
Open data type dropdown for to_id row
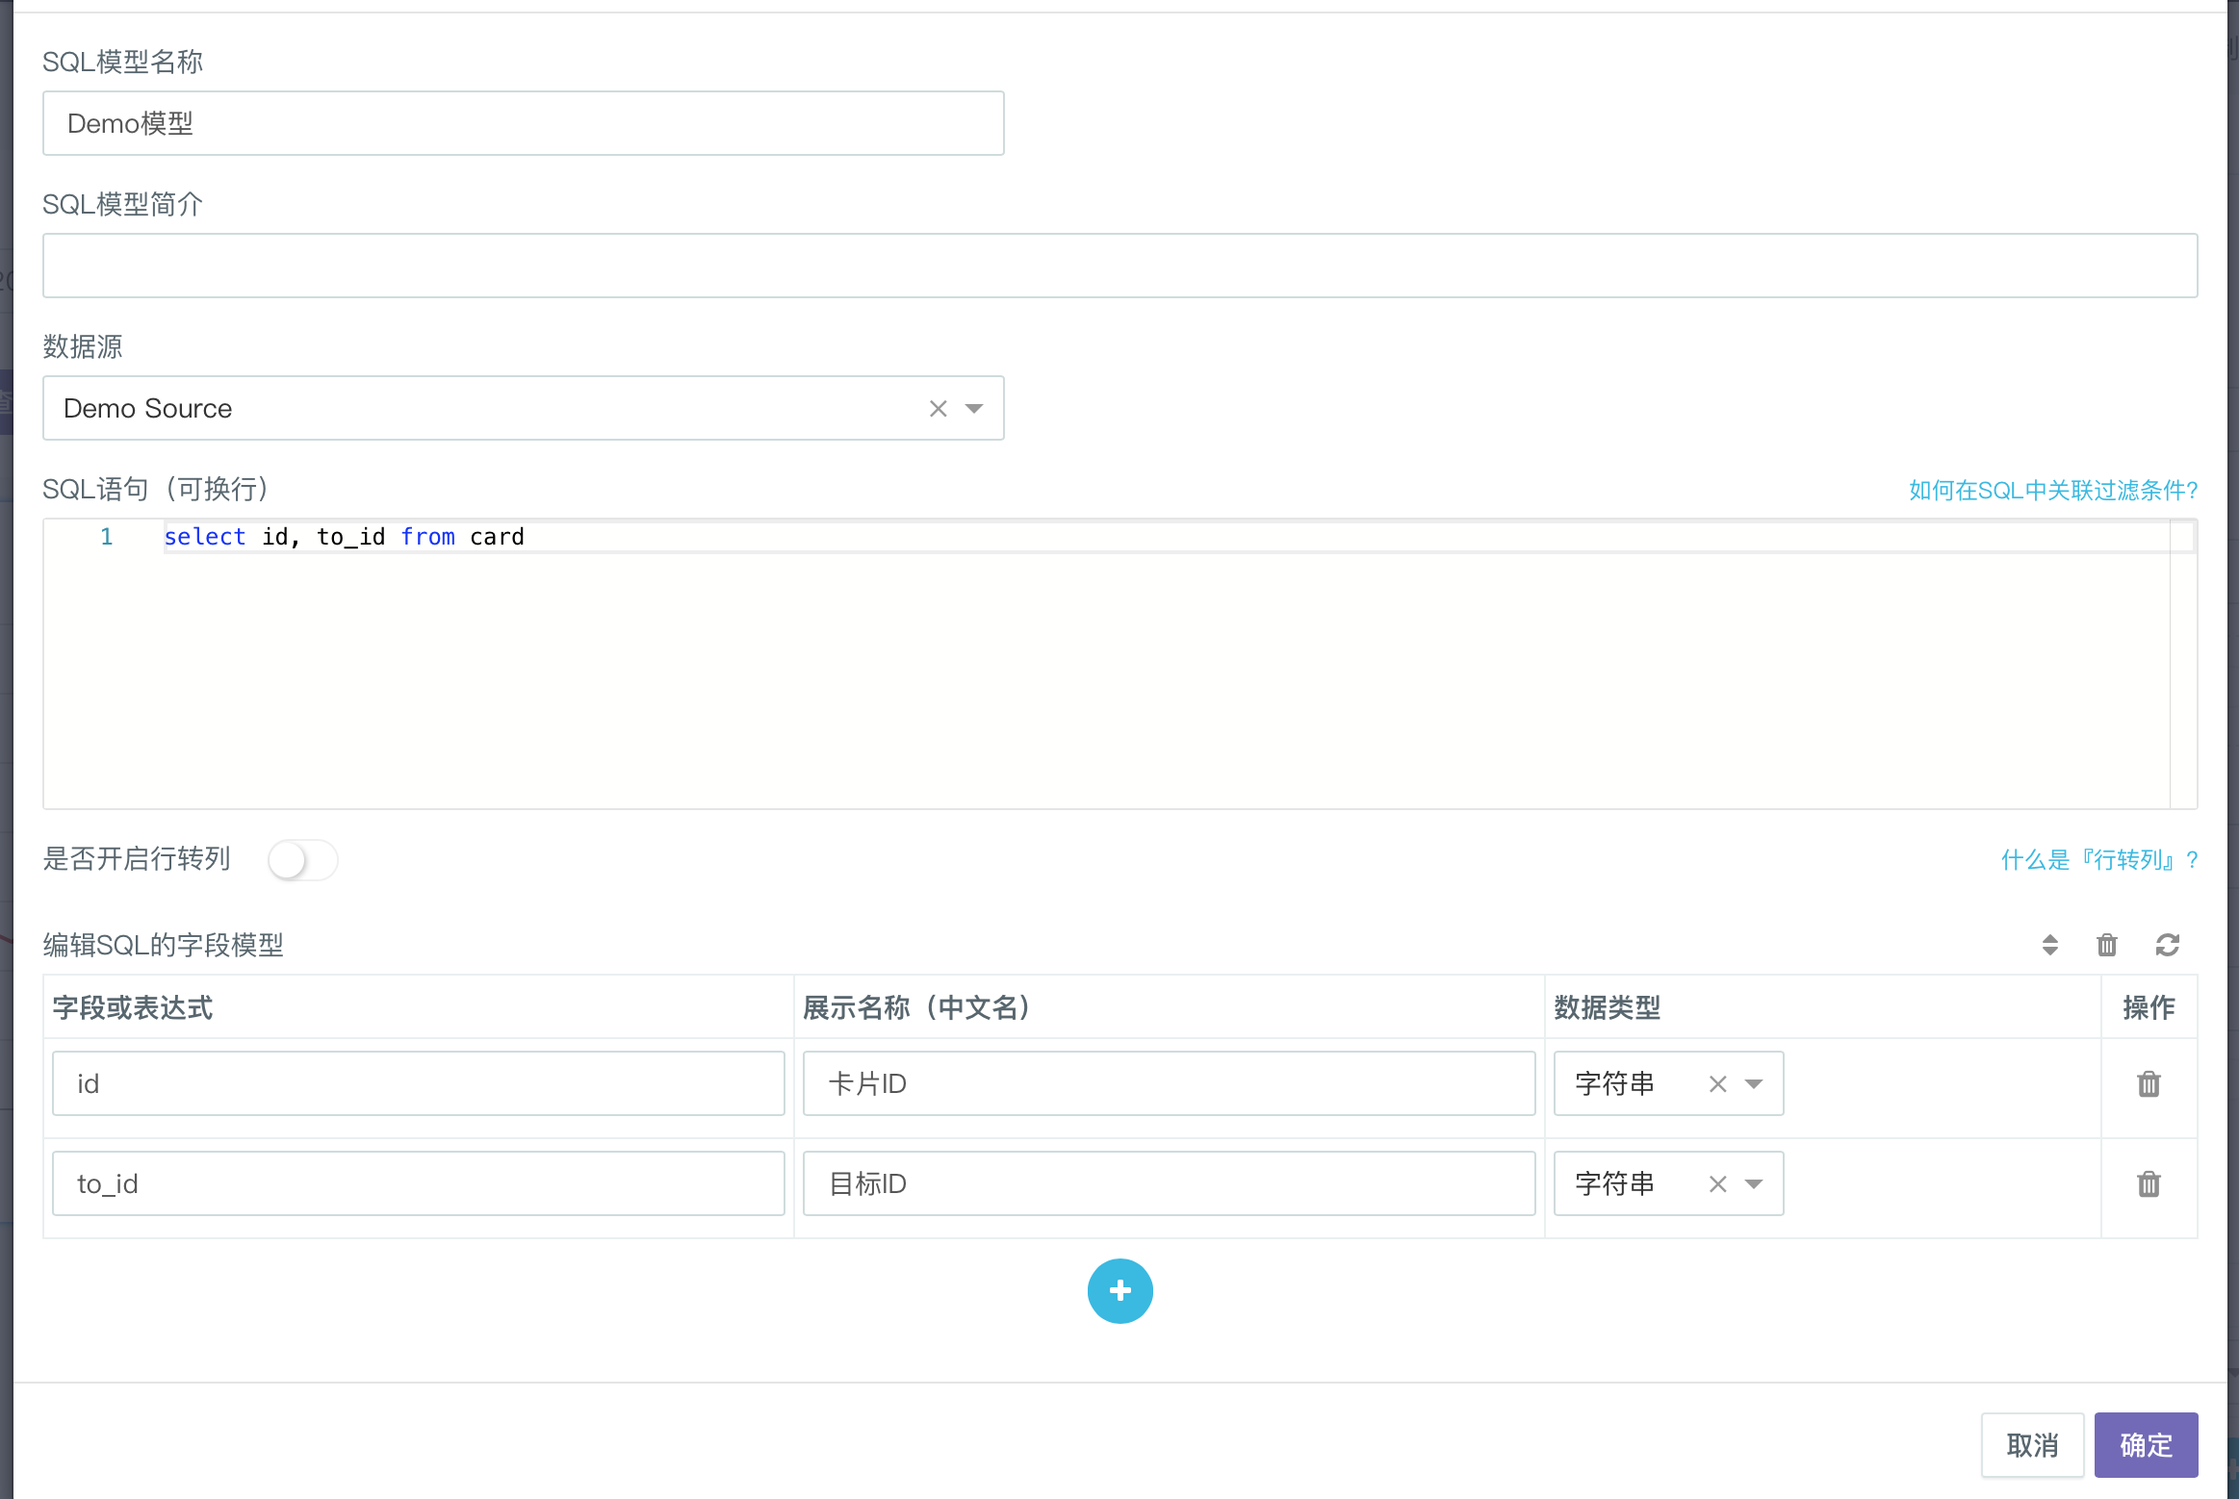pos(1753,1184)
